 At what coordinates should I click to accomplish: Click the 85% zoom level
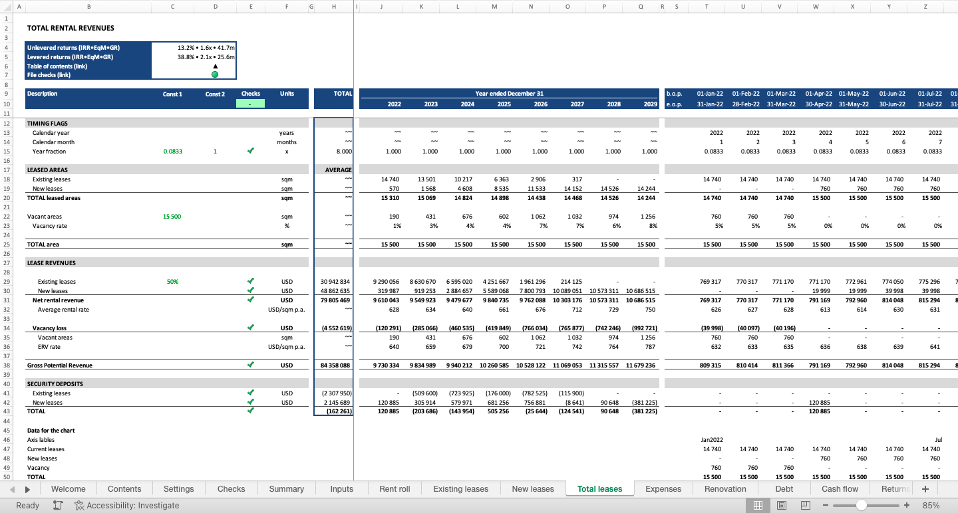pyautogui.click(x=931, y=506)
